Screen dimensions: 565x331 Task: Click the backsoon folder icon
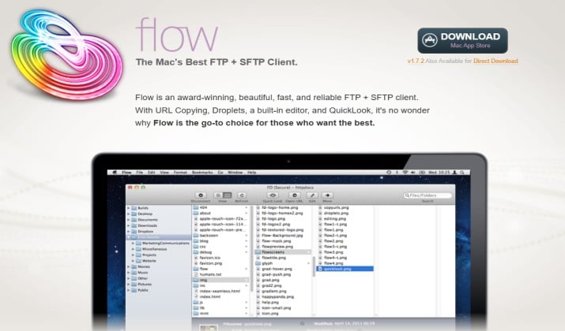[x=196, y=236]
